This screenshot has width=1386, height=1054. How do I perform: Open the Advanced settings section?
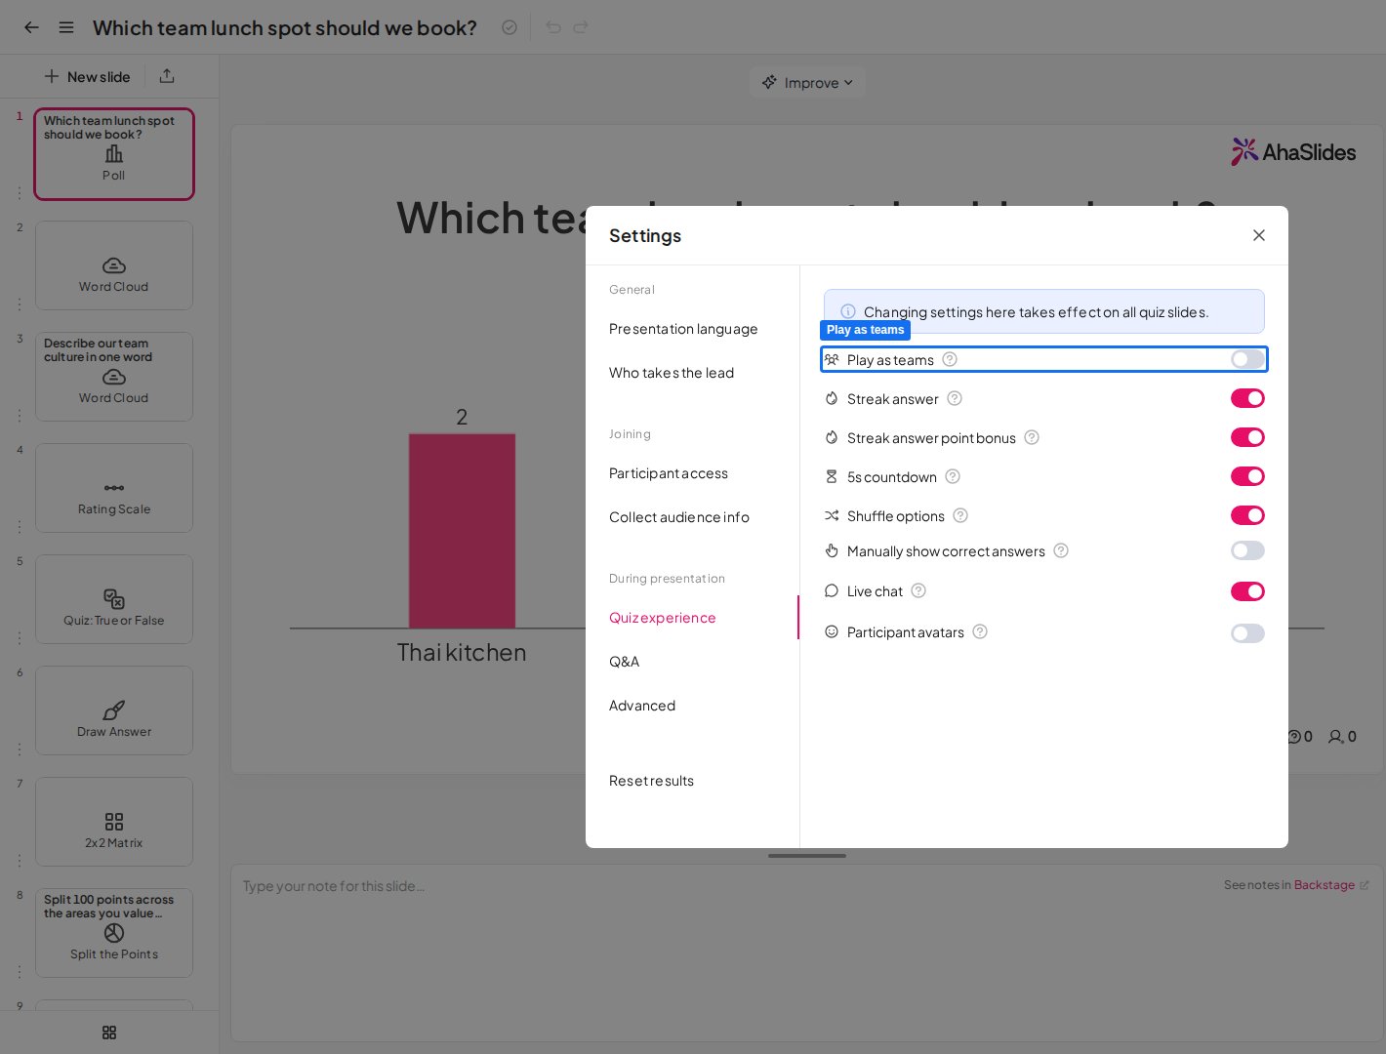point(642,706)
